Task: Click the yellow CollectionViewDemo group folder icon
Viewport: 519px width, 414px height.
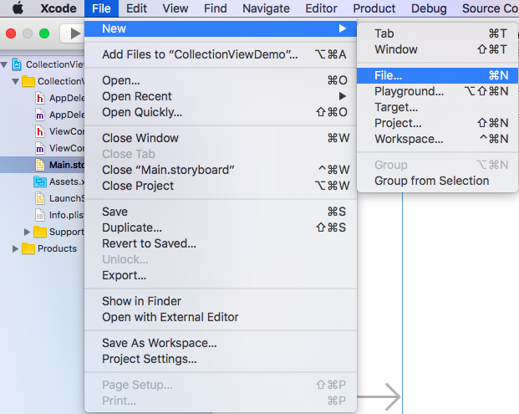Action: tap(28, 81)
